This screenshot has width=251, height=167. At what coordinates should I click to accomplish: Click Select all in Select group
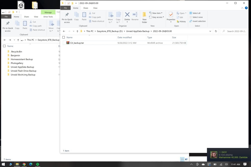coord(195,13)
